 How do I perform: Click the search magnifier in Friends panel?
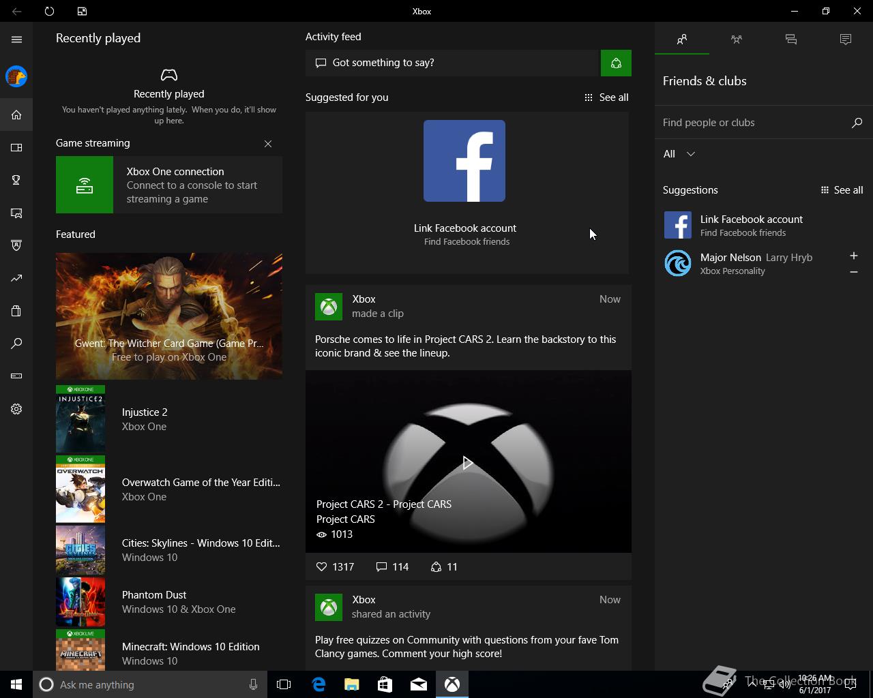coord(857,123)
